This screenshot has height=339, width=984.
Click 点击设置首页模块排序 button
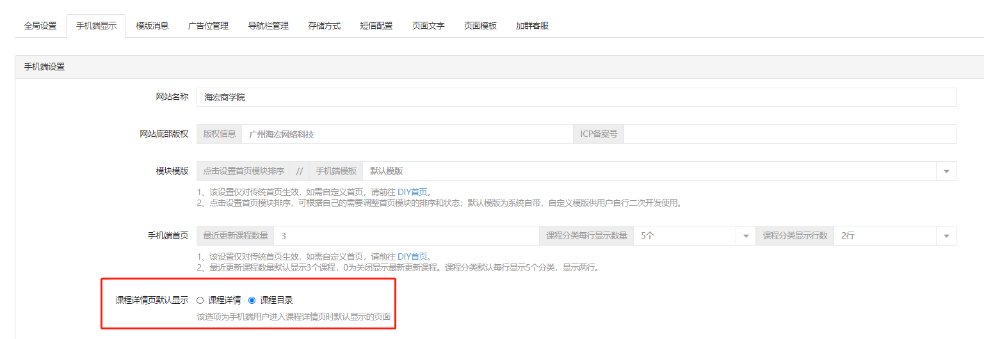[x=243, y=171]
